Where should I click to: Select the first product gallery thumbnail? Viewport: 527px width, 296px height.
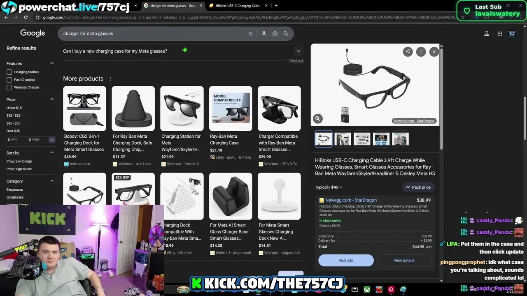pos(324,139)
